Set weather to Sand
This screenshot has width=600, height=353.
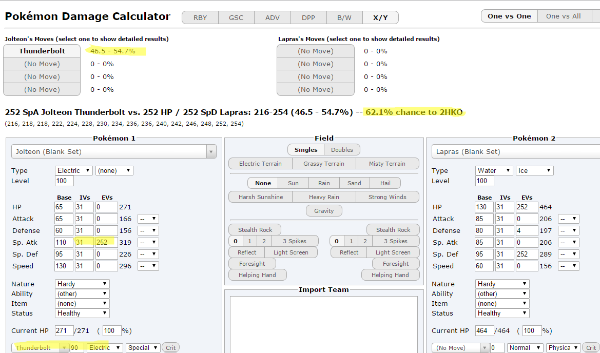point(354,183)
